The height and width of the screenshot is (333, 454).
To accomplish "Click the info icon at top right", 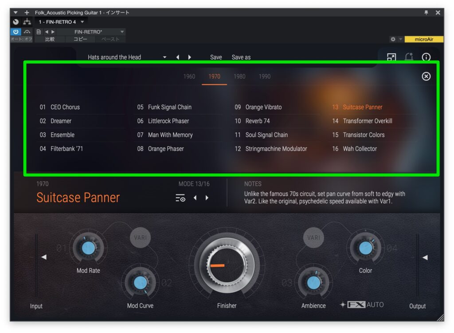I will 426,57.
